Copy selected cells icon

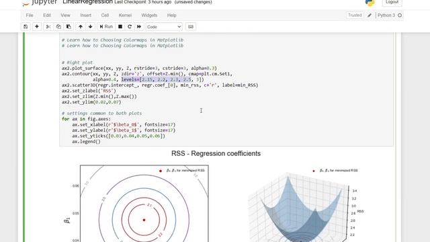[58, 27]
